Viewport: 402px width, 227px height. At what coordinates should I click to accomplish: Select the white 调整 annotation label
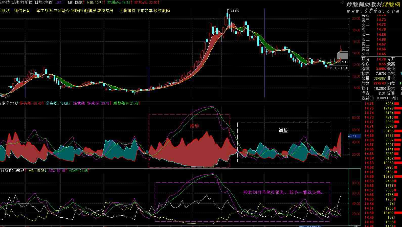283,130
